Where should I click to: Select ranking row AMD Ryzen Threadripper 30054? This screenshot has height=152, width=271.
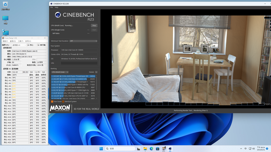pyautogui.click(x=73, y=76)
